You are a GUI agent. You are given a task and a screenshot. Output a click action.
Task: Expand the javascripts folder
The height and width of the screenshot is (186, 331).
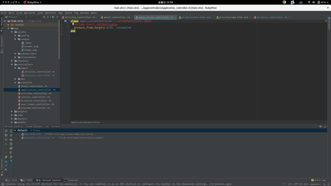[15, 54]
